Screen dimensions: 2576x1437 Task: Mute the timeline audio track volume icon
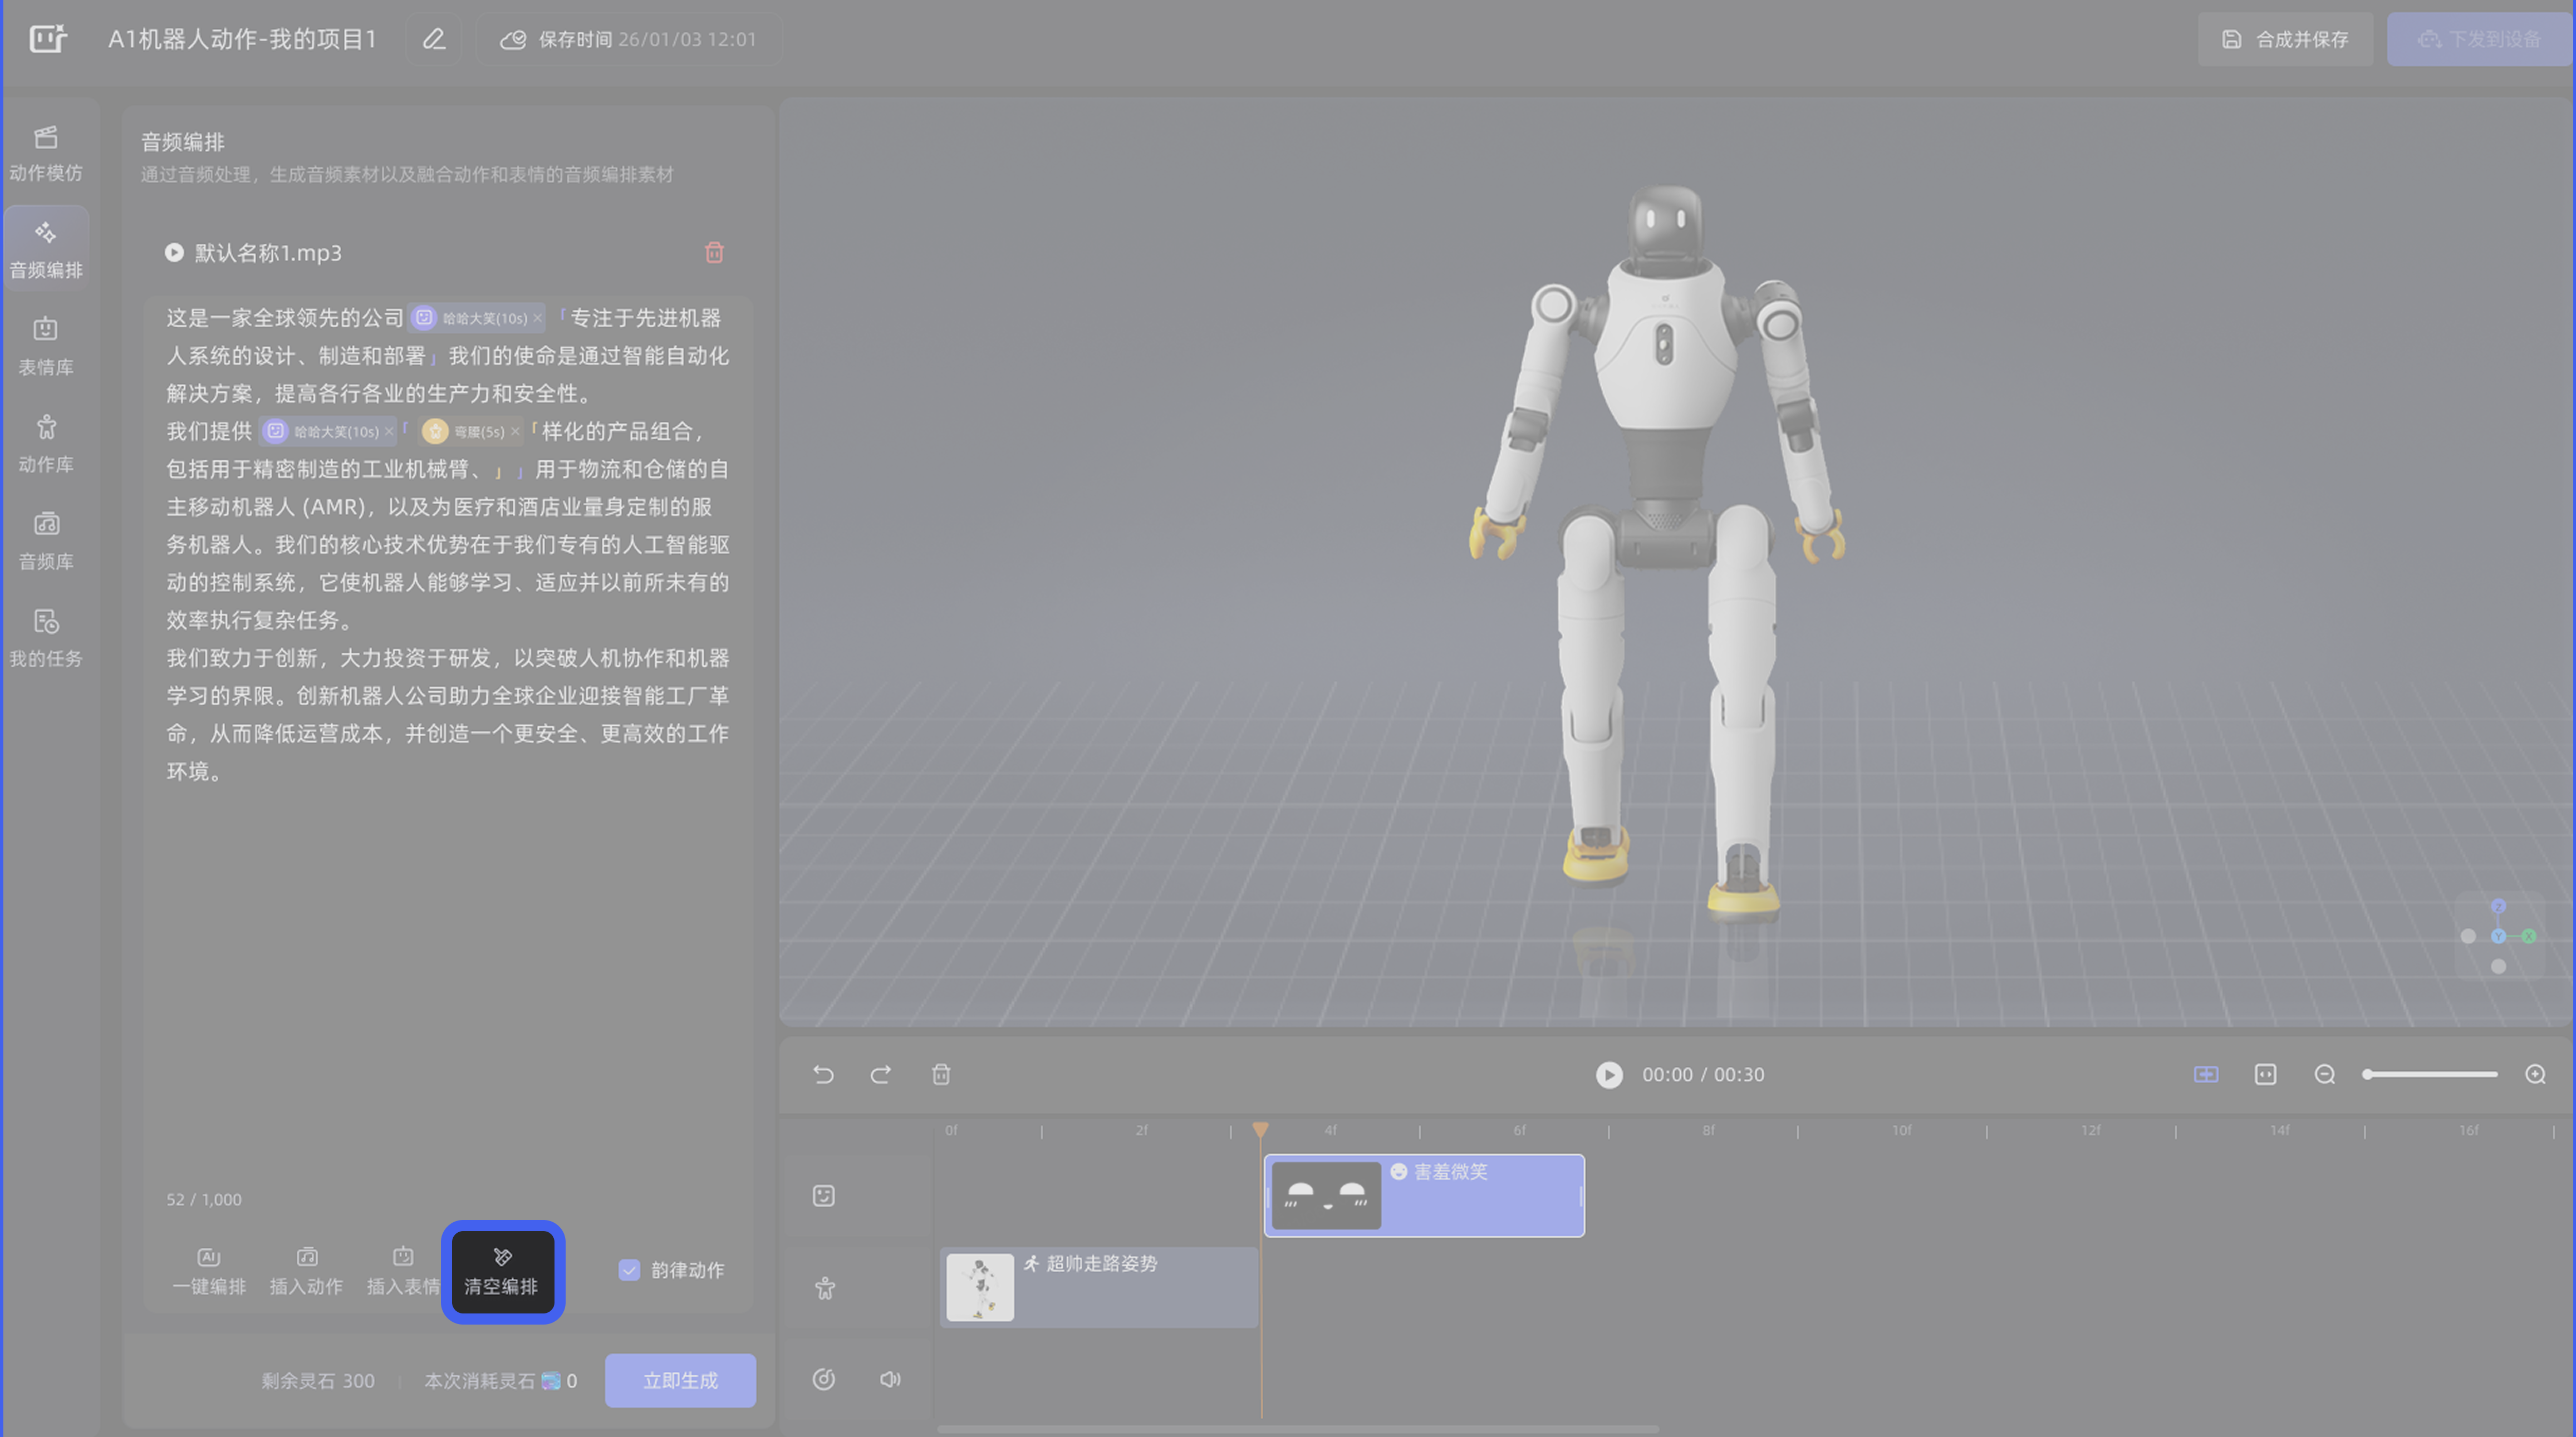(x=889, y=1379)
